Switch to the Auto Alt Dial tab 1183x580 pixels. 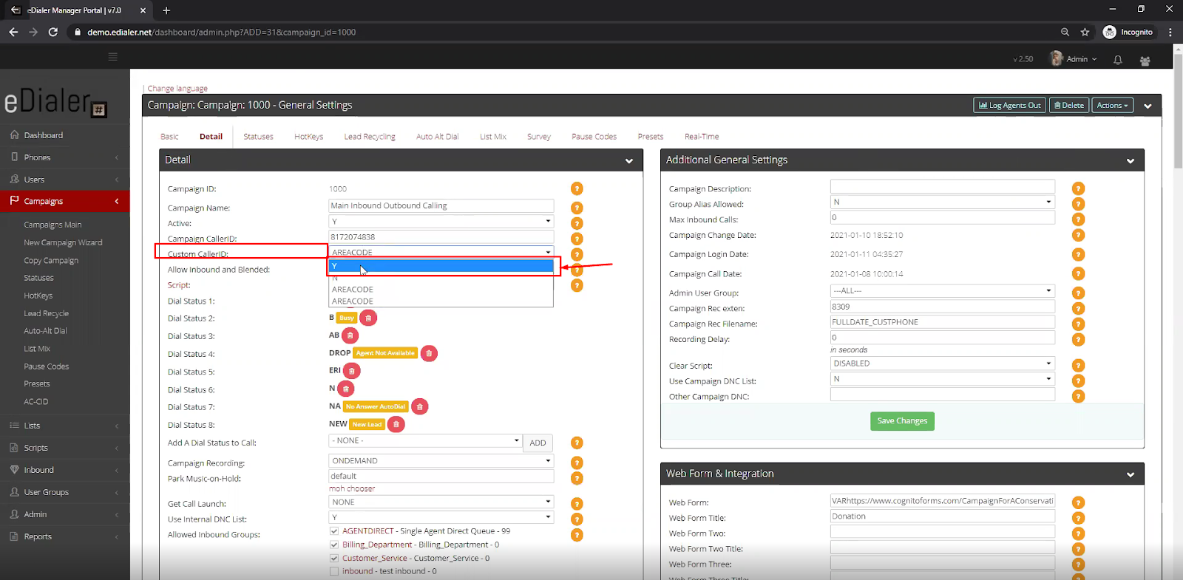[x=437, y=137]
